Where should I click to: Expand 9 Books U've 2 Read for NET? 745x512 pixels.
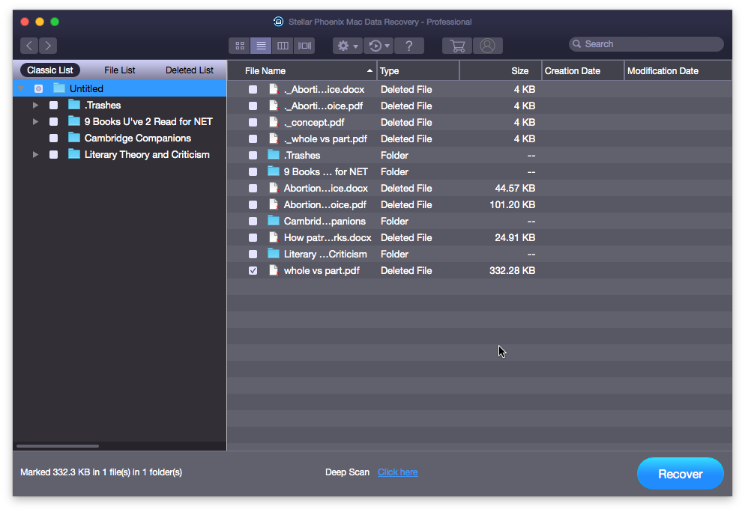36,122
